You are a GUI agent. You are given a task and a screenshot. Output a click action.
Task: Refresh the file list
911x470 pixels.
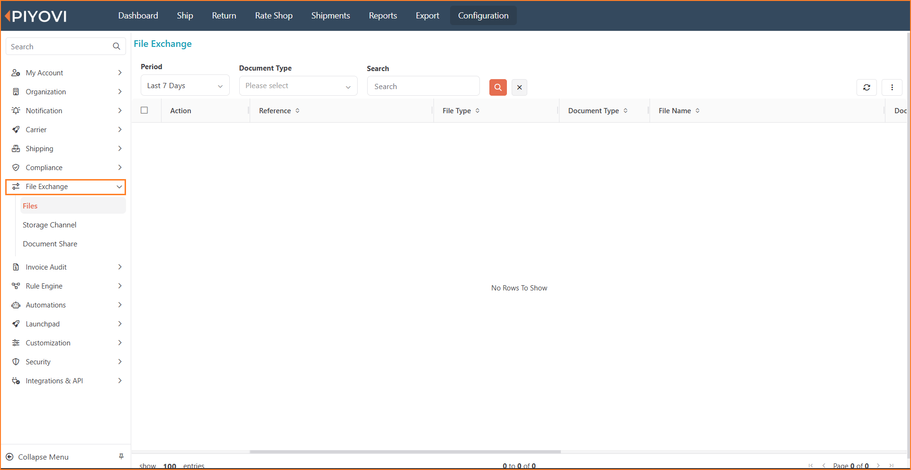866,87
